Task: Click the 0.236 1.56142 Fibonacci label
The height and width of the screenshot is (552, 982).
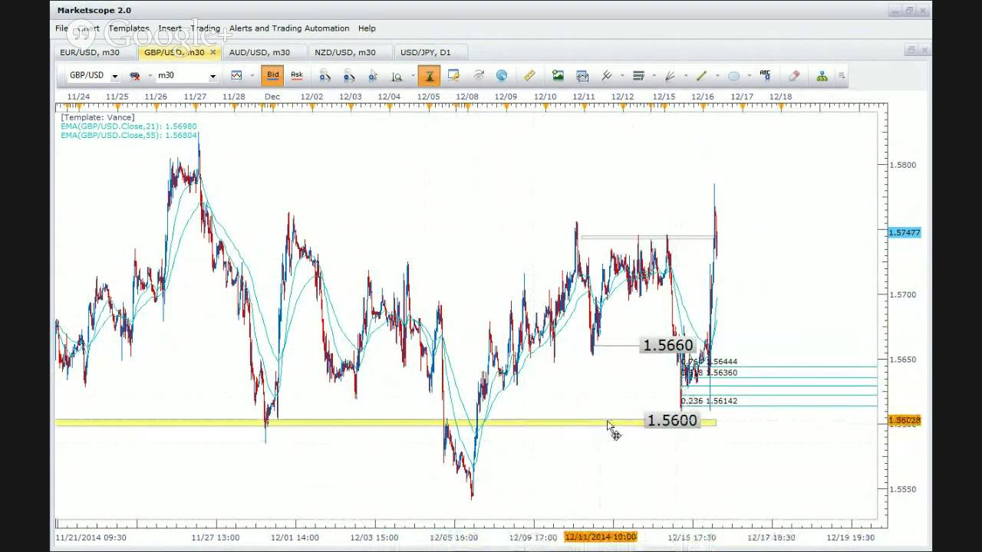Action: tap(709, 401)
